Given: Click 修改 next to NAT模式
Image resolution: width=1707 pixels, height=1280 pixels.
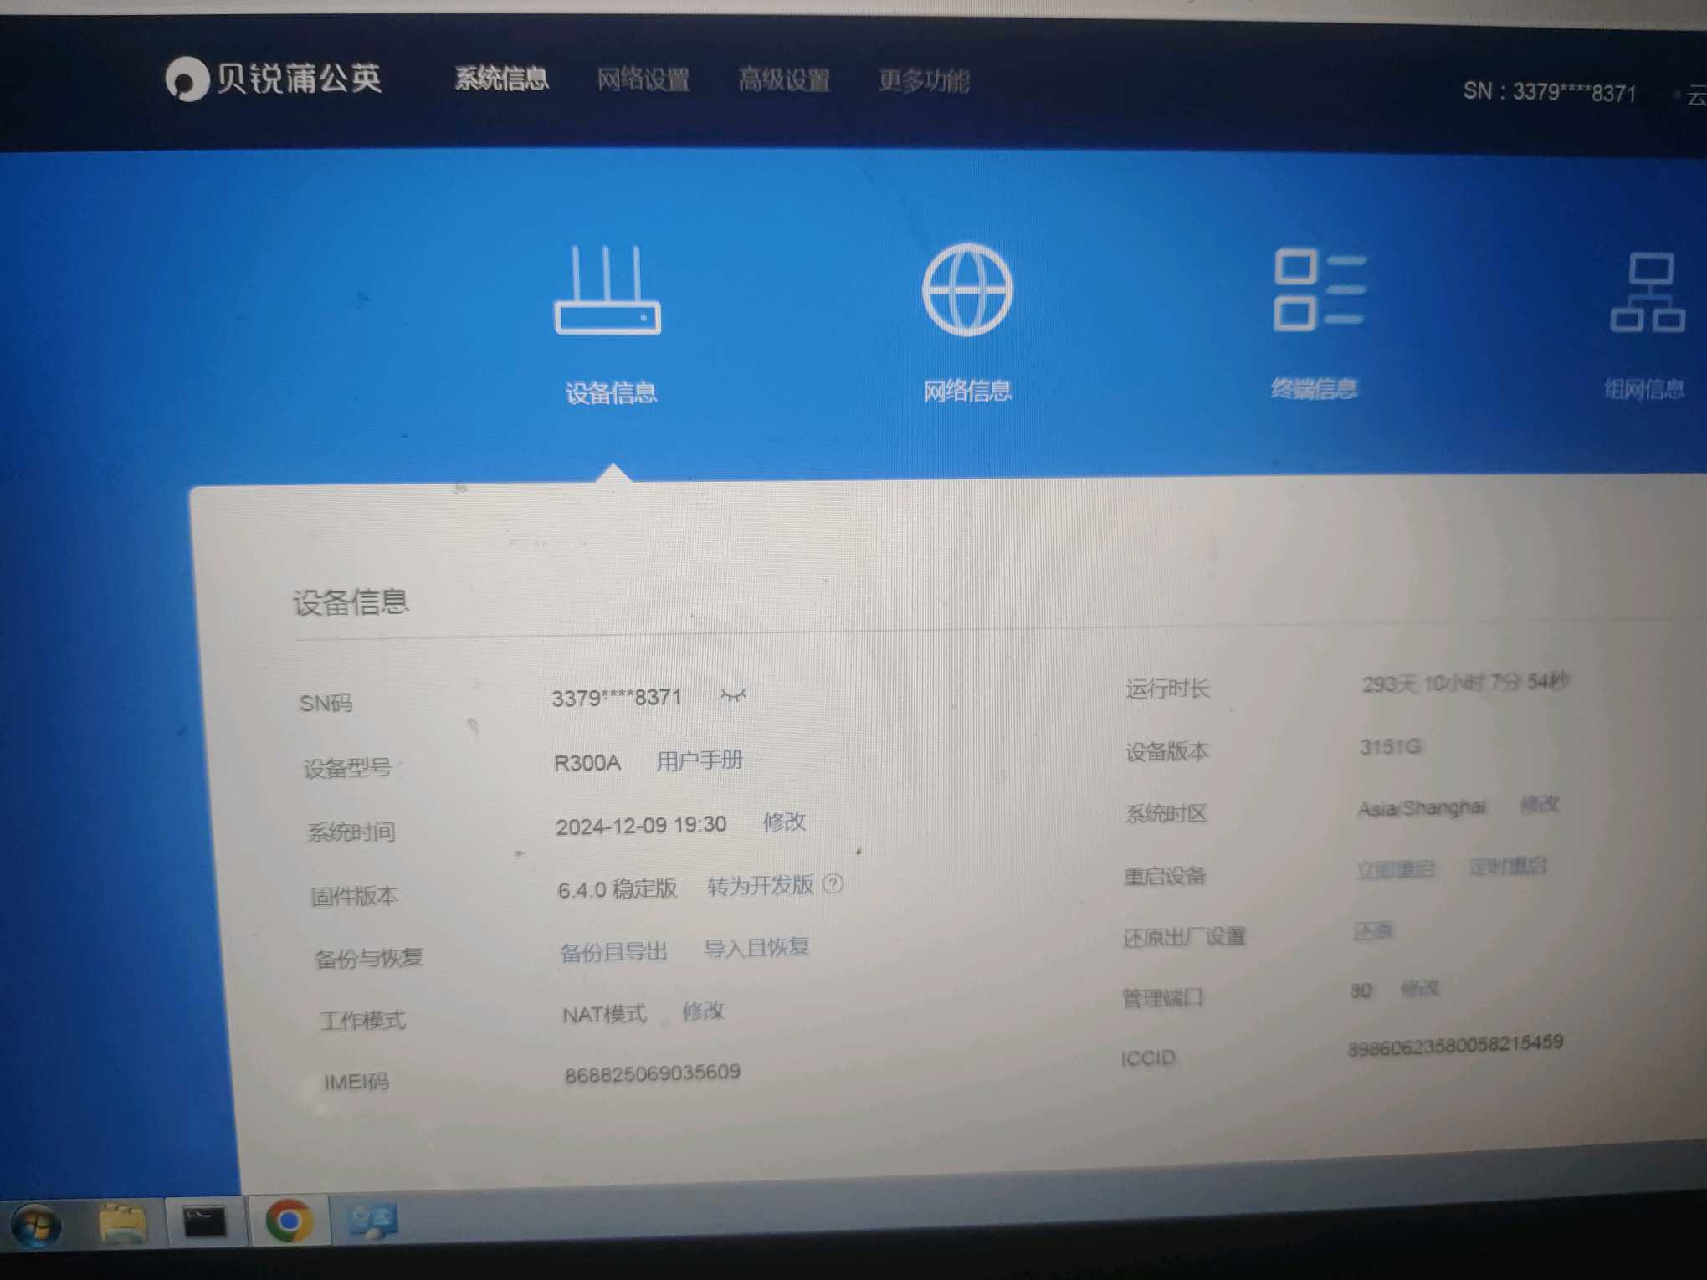Looking at the screenshot, I should (702, 1011).
